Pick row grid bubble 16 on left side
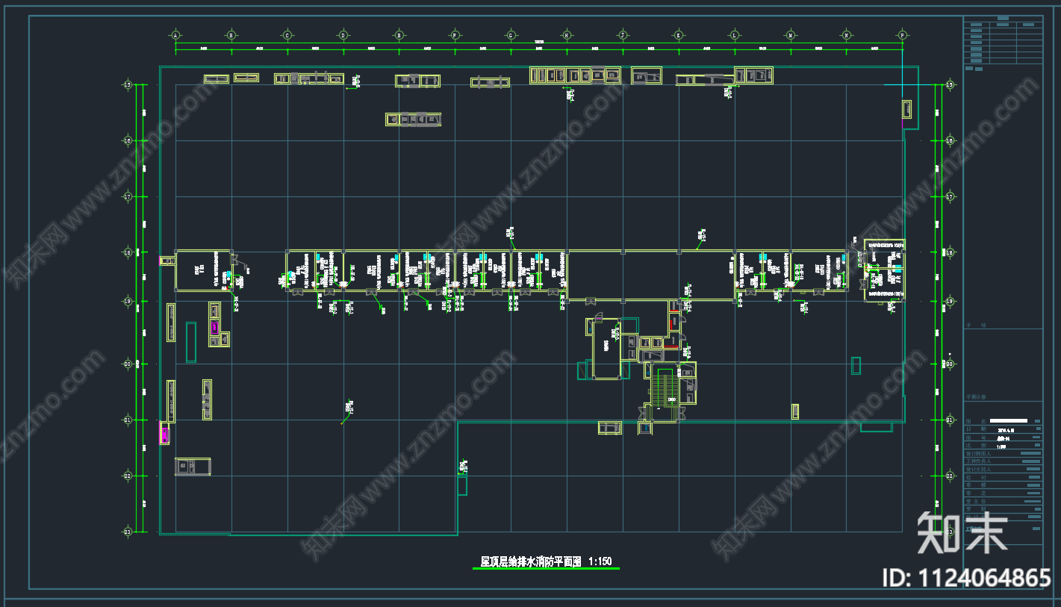Viewport: 1061px width, 607px height. (127, 140)
